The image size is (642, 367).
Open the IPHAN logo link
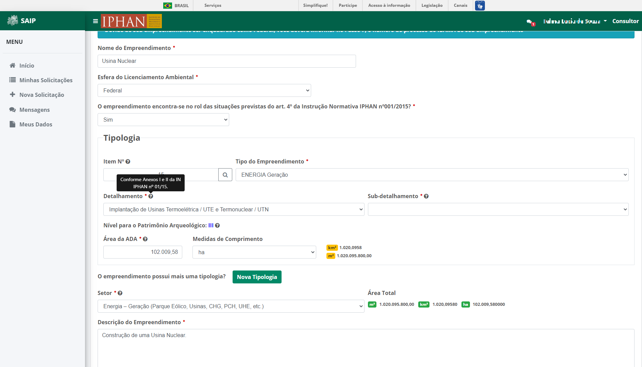pos(131,21)
